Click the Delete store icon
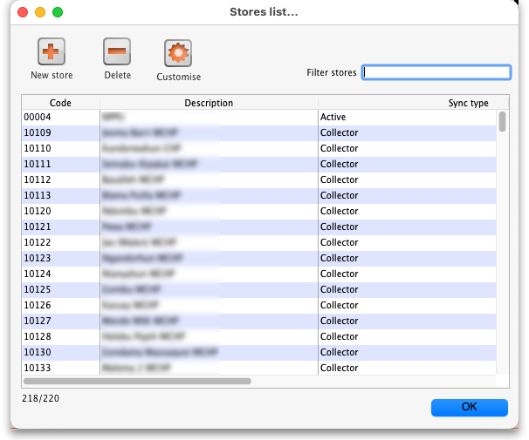This screenshot has height=440, width=529. coord(117,53)
